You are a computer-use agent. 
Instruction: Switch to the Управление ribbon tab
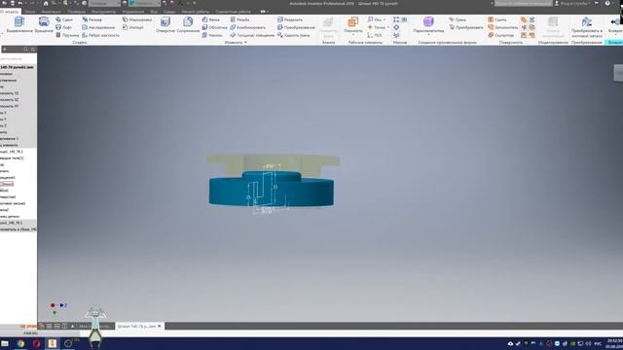[133, 12]
